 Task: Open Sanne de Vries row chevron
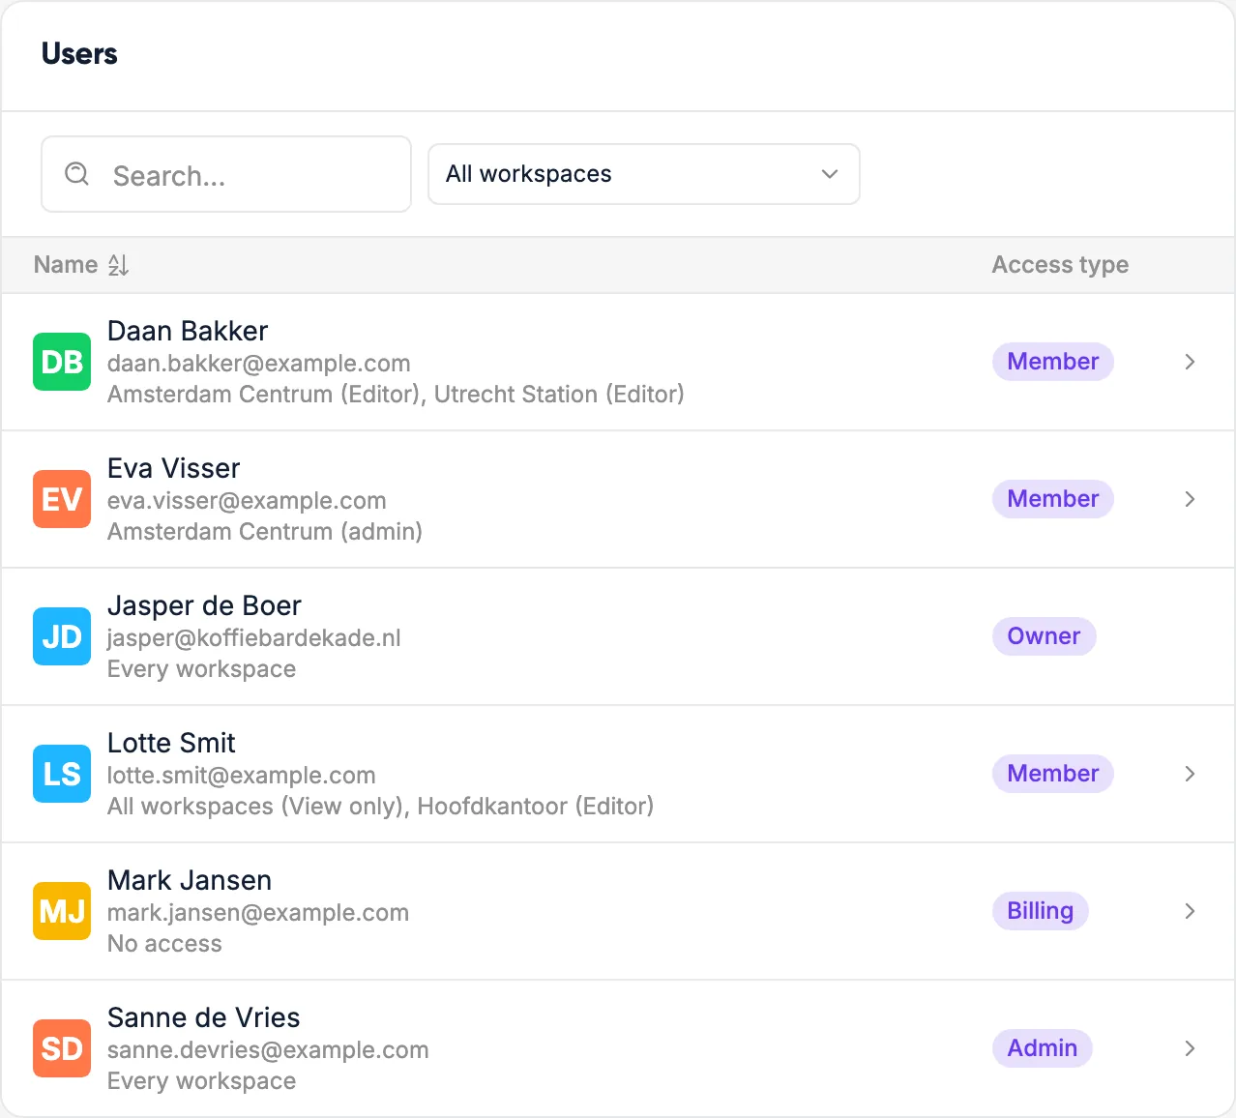coord(1190,1048)
